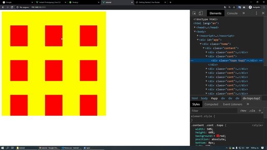
Task: Expand the background property arrow
Action: (x=214, y=136)
